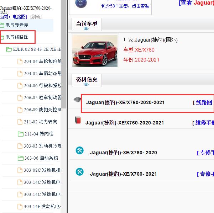The width and height of the screenshot is (214, 213).
Task: Select the 204-05 车辆动态悬 entry text
Action: (x=42, y=74)
